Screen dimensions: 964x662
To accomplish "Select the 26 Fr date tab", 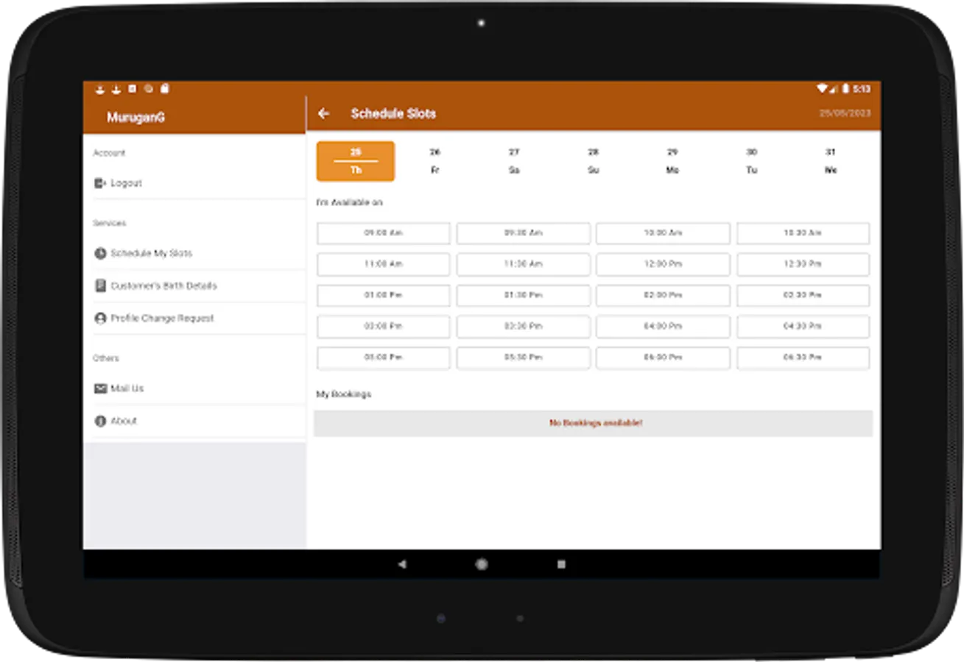I will tap(435, 161).
